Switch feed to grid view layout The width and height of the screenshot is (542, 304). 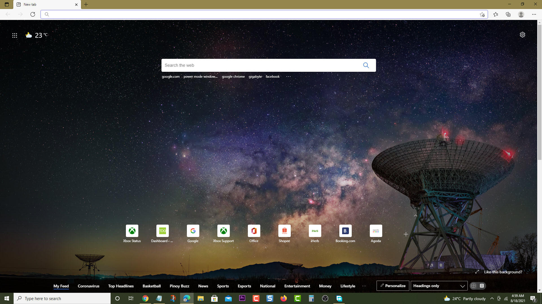[473, 286]
